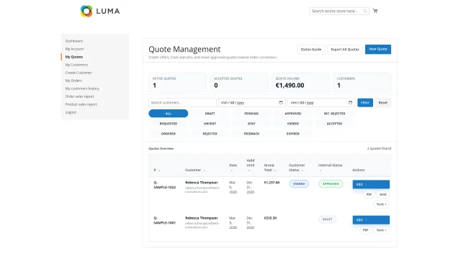Sort table by Date column
The image size is (461, 259).
[x=233, y=168]
